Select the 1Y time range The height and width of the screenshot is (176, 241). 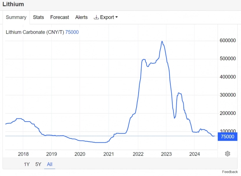27,164
